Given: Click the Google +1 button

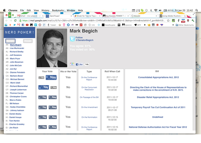Looking at the screenshot, I should (x=72, y=64).
